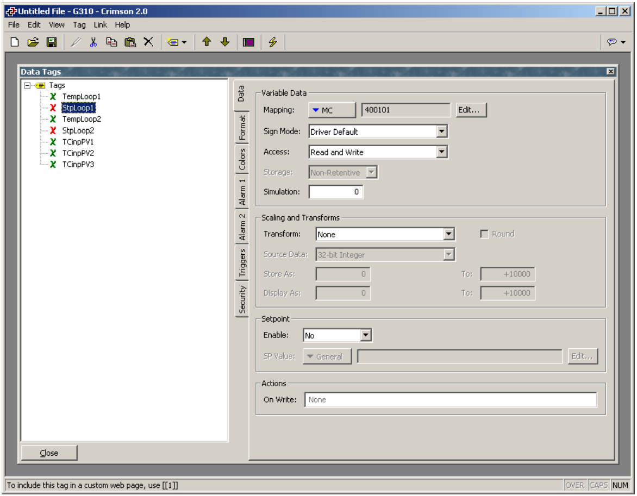637x496 pixels.
Task: Click the OVER indicator in the status bar
Action: [x=575, y=485]
